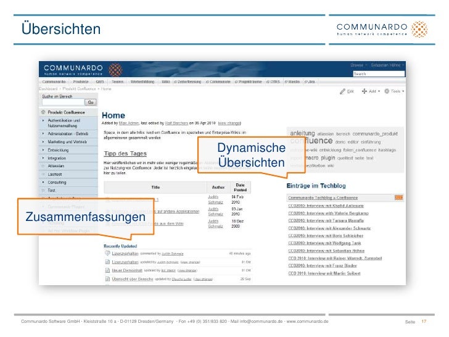Open Judith Schmalz author of 04 Feb post

coord(215,199)
